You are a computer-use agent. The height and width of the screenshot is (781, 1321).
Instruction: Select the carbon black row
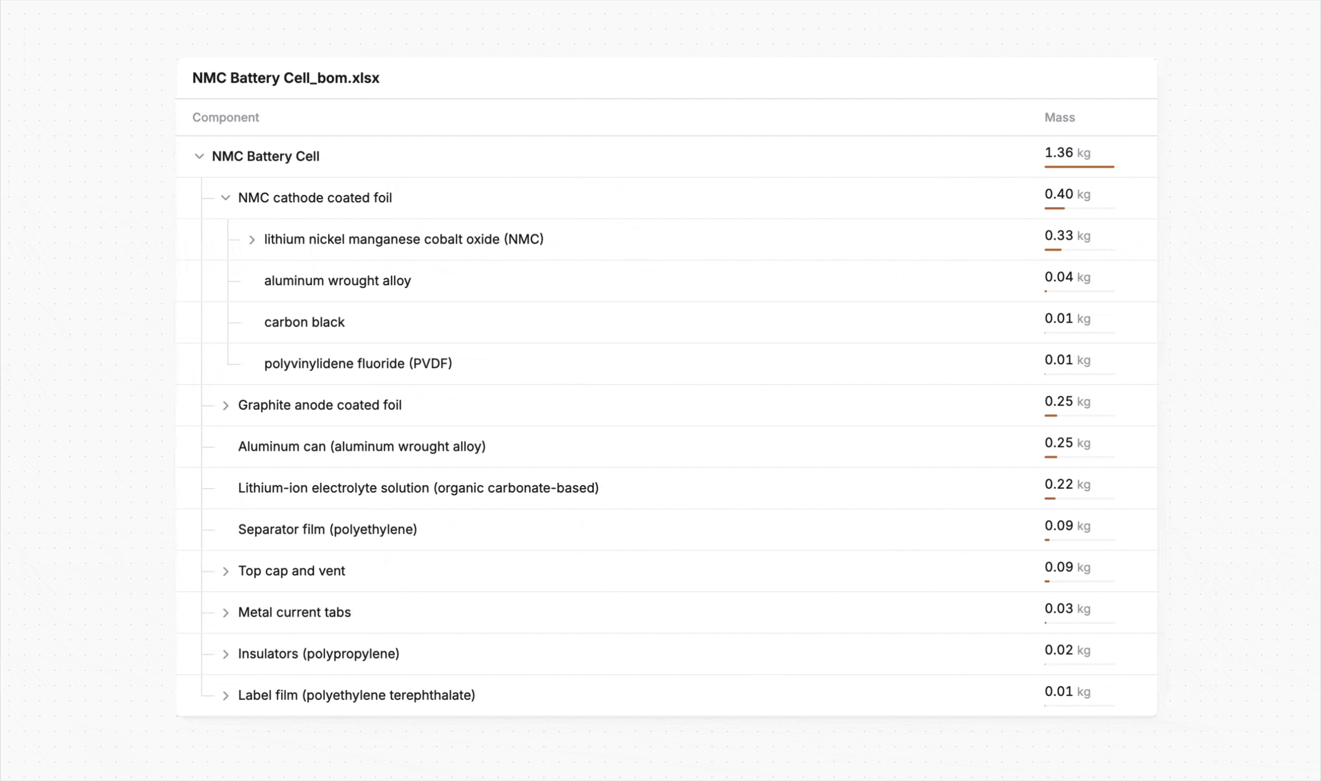pyautogui.click(x=304, y=322)
